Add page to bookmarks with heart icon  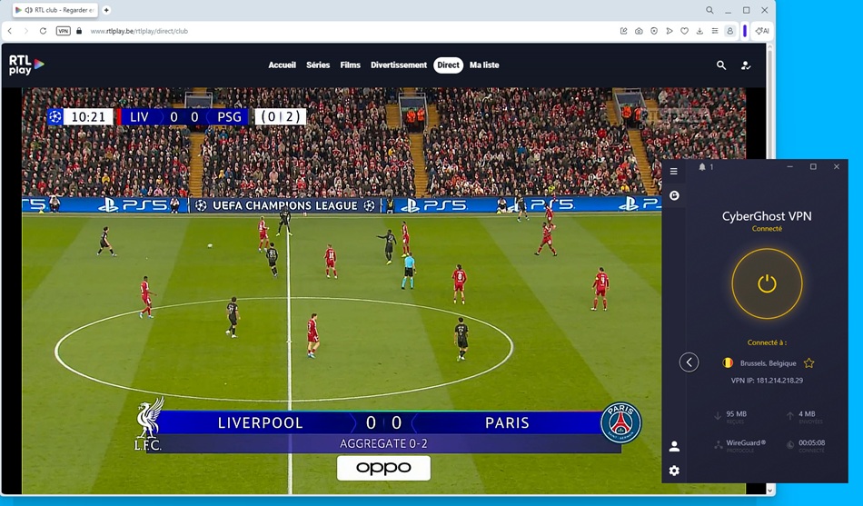[684, 31]
